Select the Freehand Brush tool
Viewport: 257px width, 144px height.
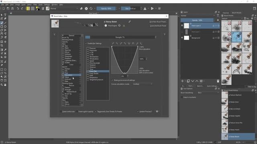(x=2, y=23)
